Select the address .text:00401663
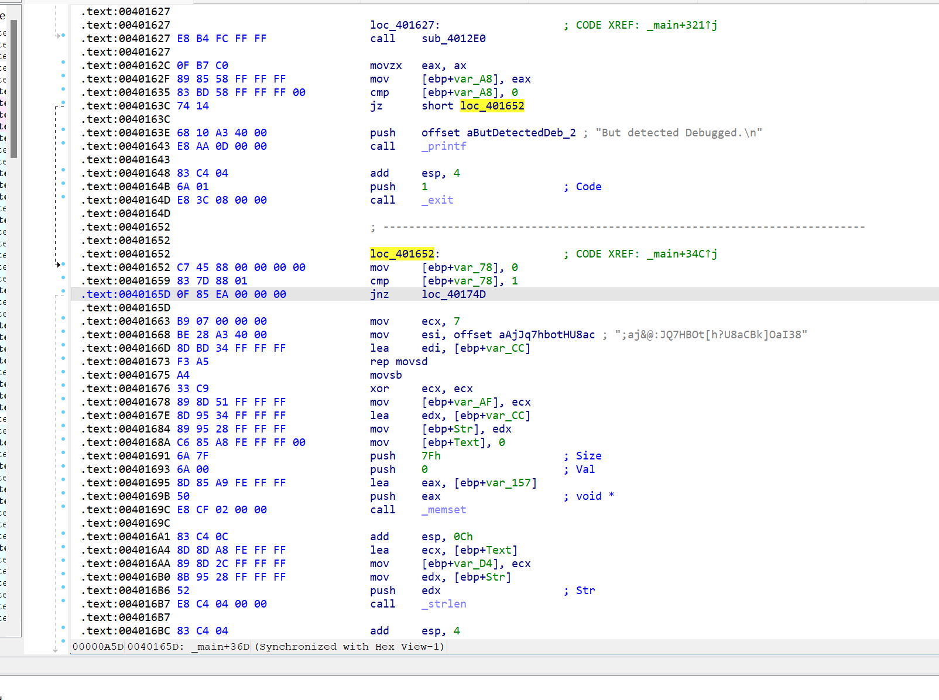Image resolution: width=939 pixels, height=700 pixels. click(126, 321)
